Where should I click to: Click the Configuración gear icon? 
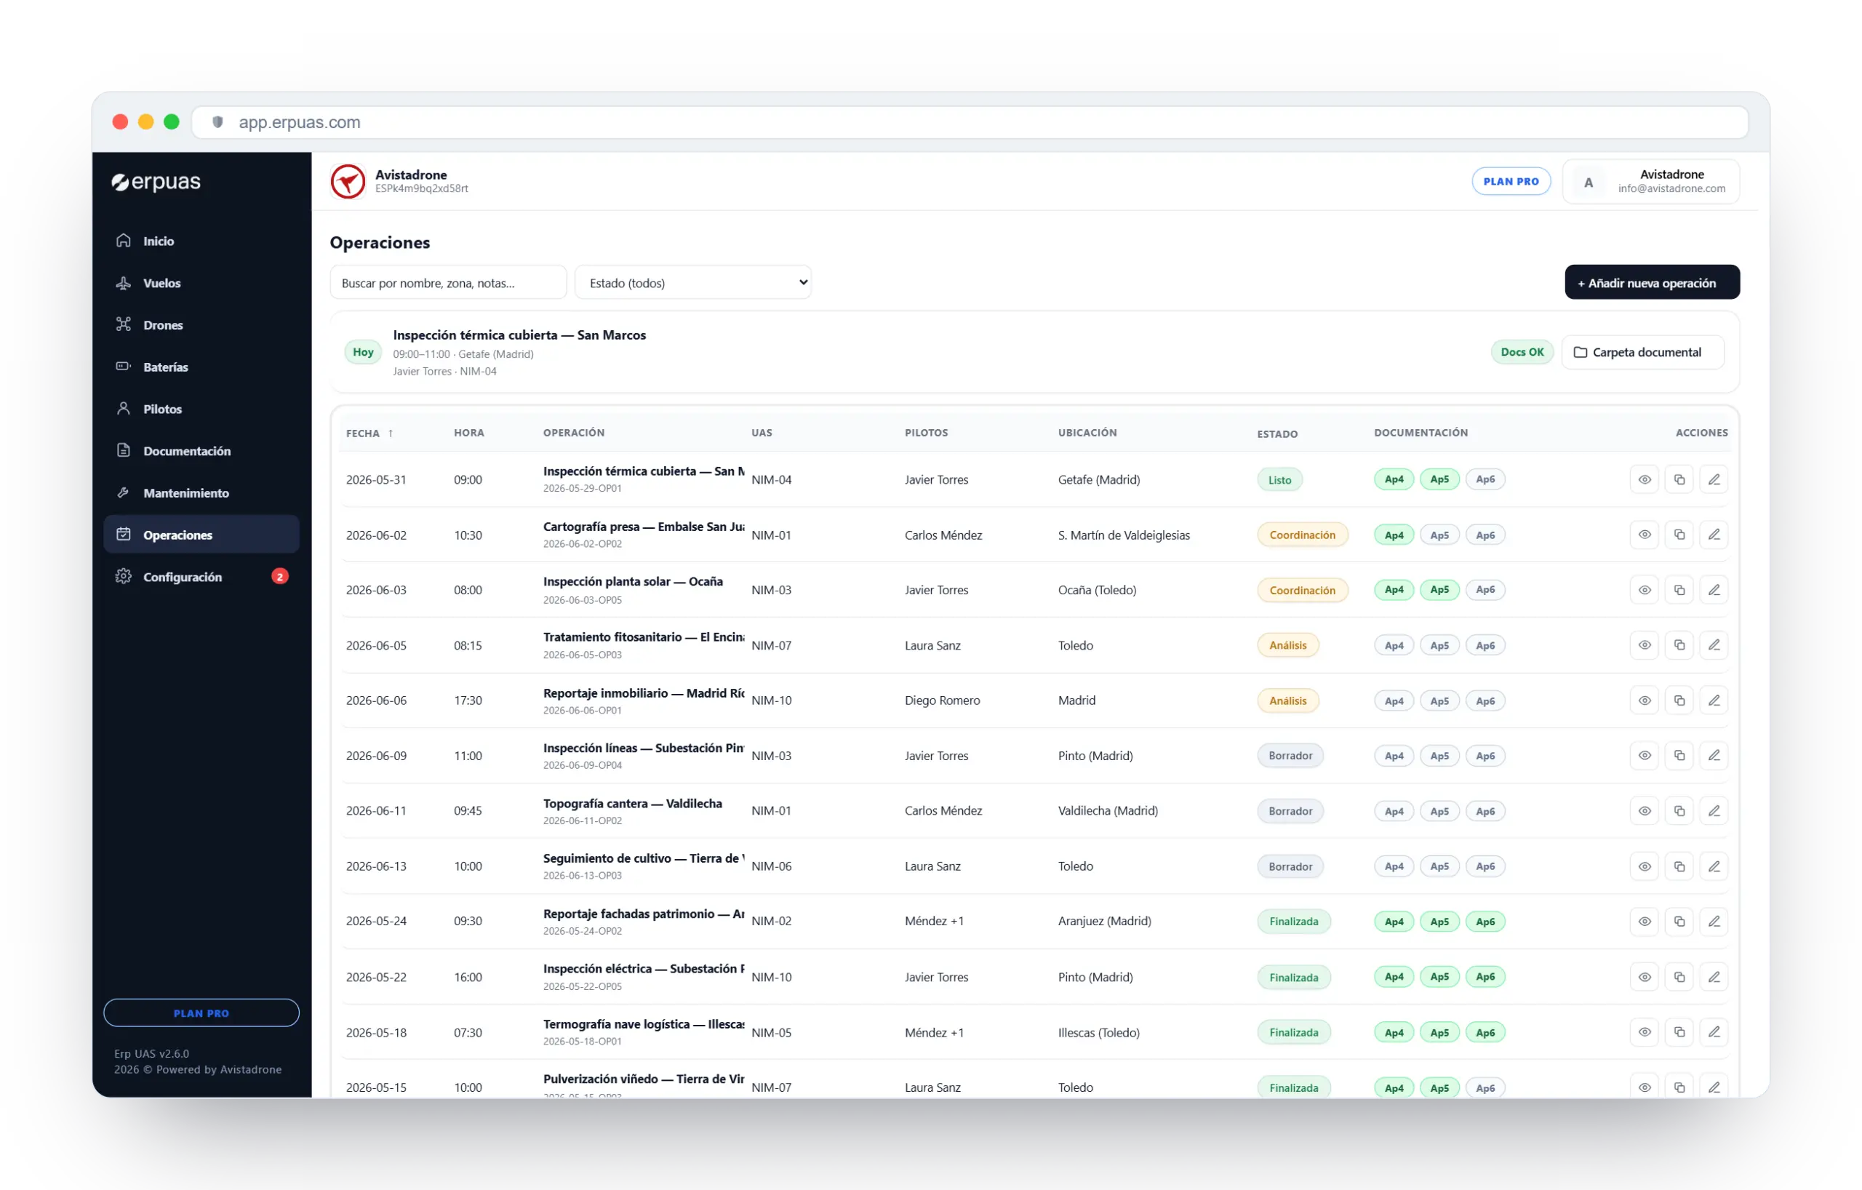click(123, 576)
